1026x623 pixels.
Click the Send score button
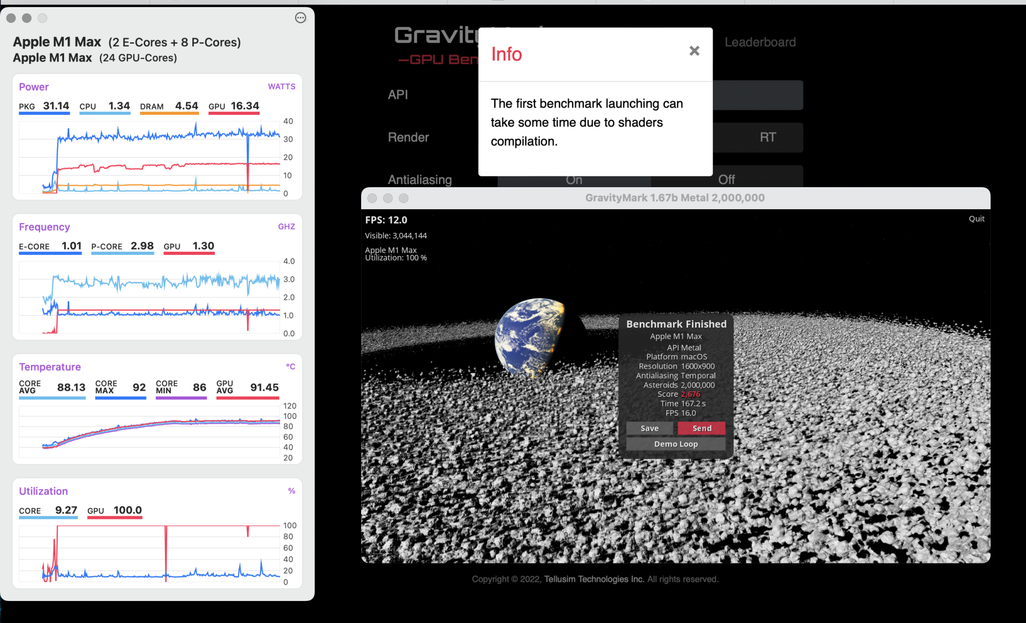(701, 428)
